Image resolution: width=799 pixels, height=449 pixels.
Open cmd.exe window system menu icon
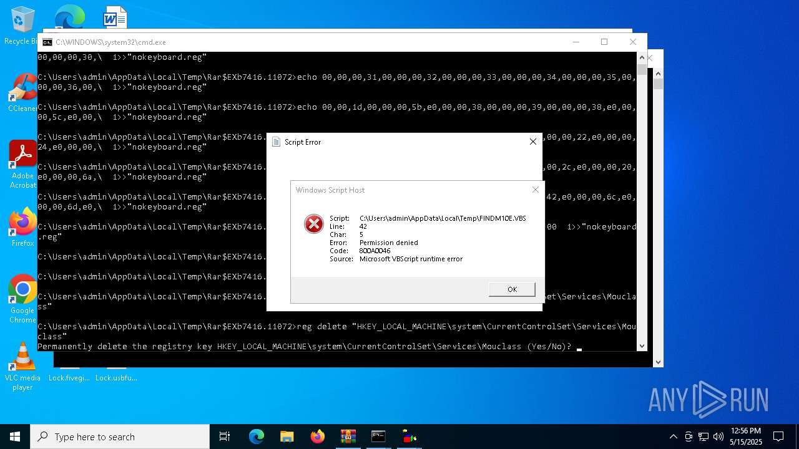pyautogui.click(x=47, y=42)
